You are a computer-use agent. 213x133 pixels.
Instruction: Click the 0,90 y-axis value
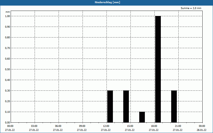[x=7, y=27]
